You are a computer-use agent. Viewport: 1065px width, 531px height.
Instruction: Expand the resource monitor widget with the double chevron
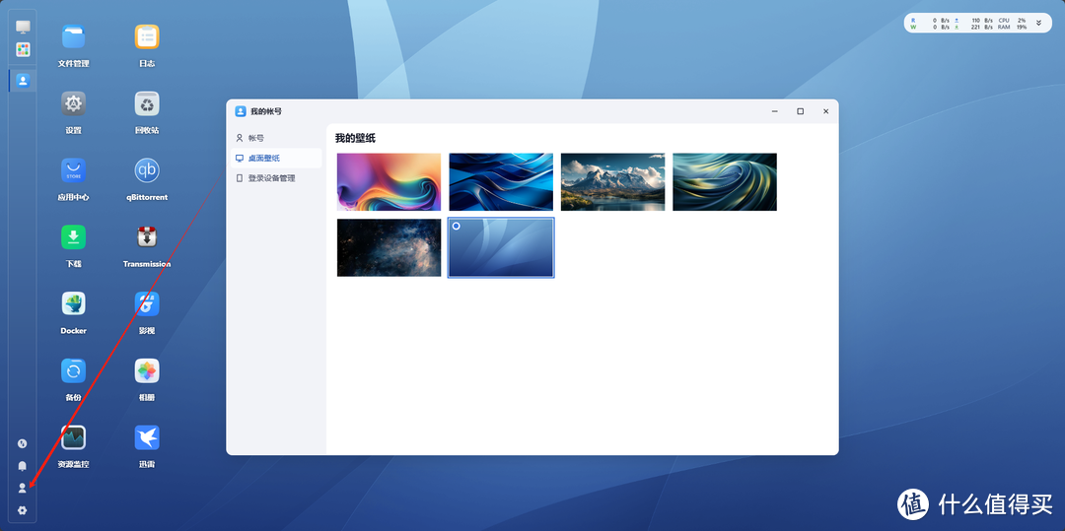[x=1038, y=23]
